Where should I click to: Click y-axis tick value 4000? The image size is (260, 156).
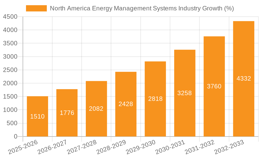coord(10,30)
